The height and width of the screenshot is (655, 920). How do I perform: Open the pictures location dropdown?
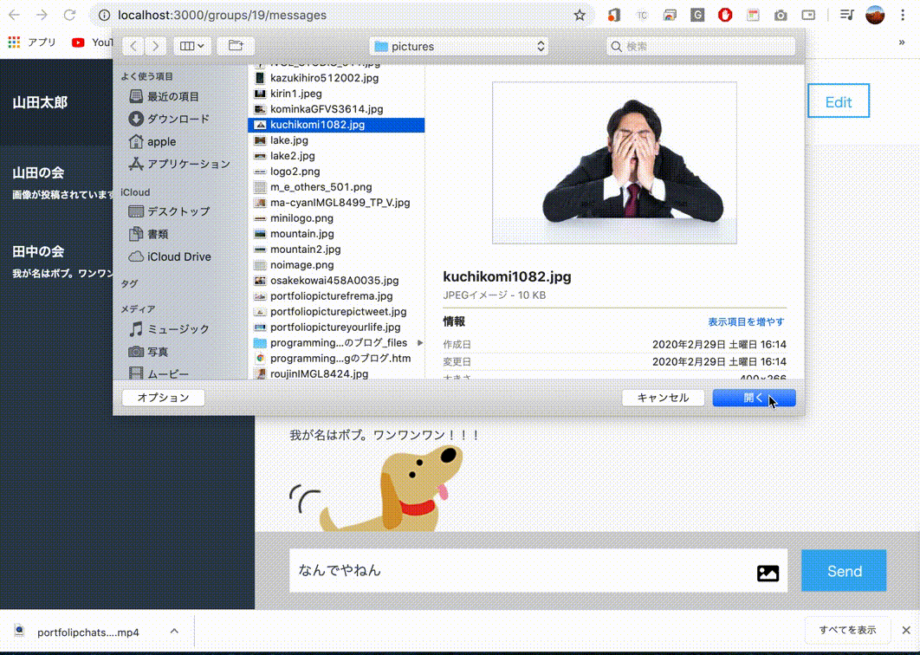[x=459, y=46]
